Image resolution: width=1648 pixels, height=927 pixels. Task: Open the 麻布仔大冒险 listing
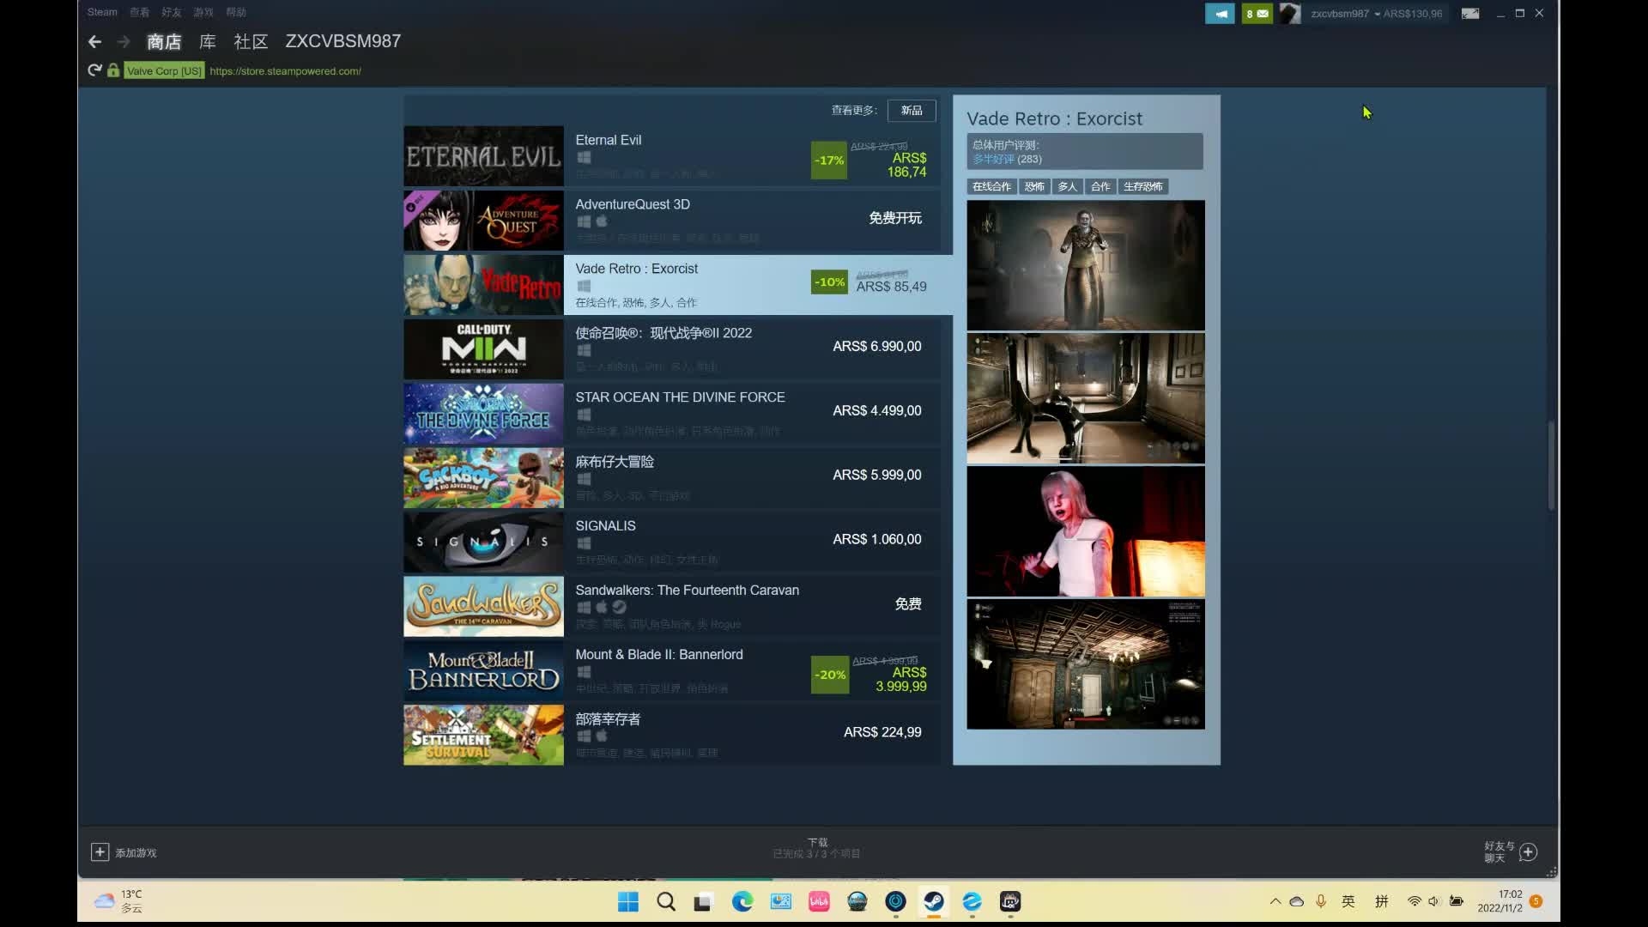point(671,478)
